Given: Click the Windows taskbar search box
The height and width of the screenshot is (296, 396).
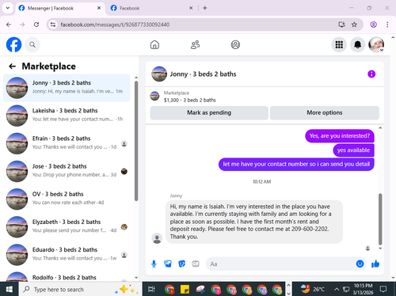Looking at the screenshot, I should click(x=80, y=290).
